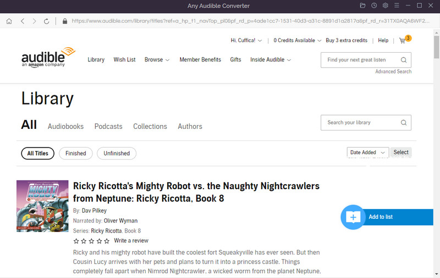Expand 0 Credits Available dropdown
The width and height of the screenshot is (440, 278).
pos(297,41)
